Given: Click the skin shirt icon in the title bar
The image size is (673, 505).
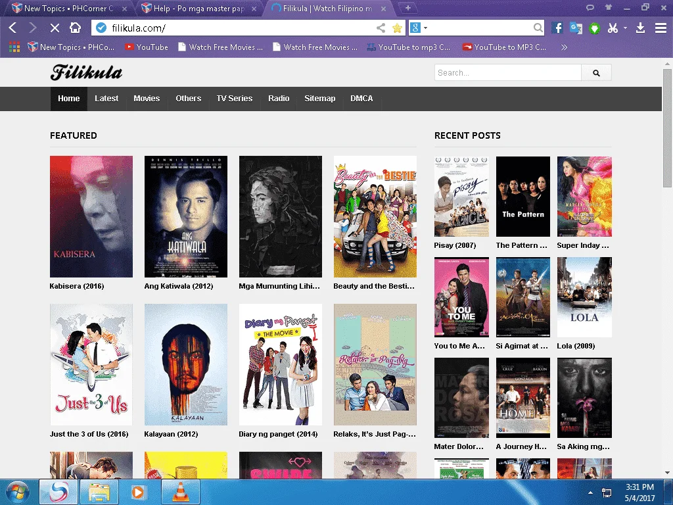Looking at the screenshot, I should pyautogui.click(x=609, y=7).
